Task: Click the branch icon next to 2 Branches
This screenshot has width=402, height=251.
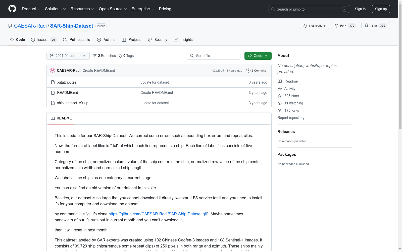Action: click(95, 56)
